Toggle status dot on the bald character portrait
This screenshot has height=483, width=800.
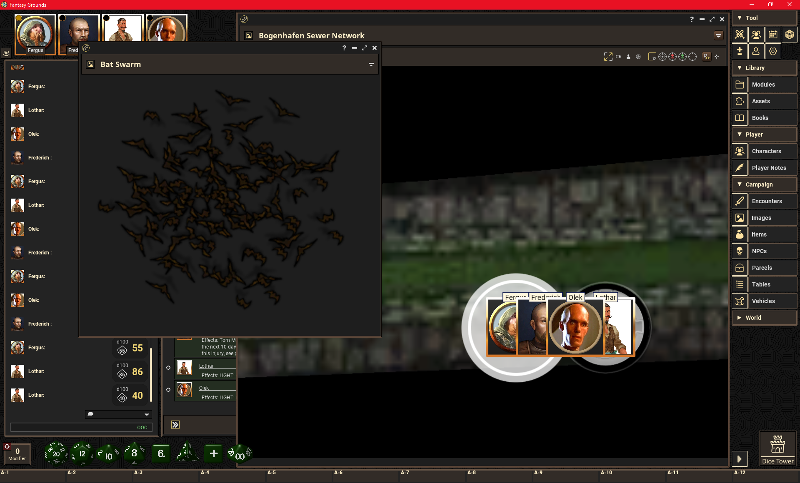[x=150, y=18]
